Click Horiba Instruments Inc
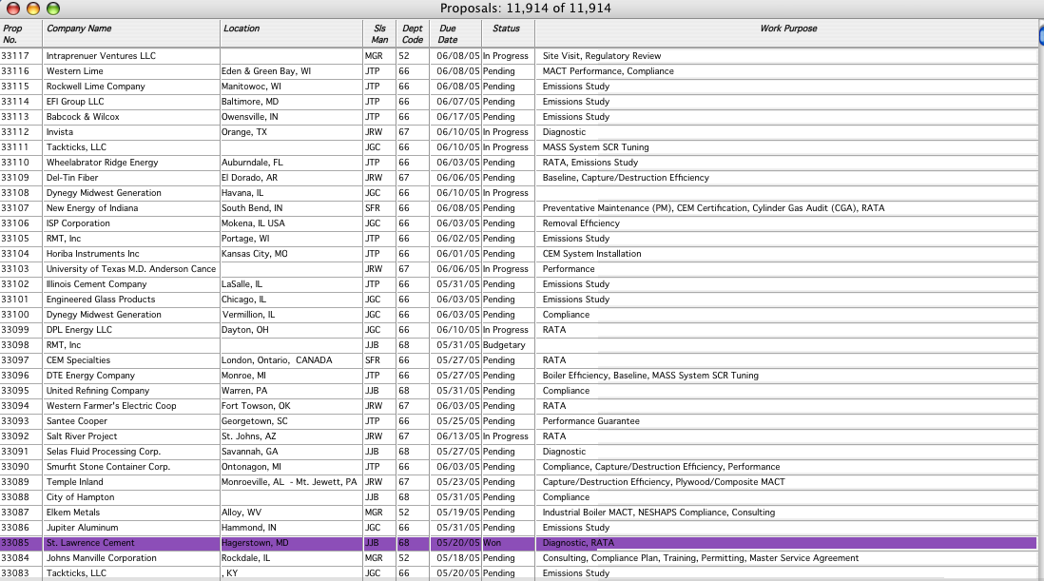This screenshot has width=1044, height=581. tap(92, 254)
